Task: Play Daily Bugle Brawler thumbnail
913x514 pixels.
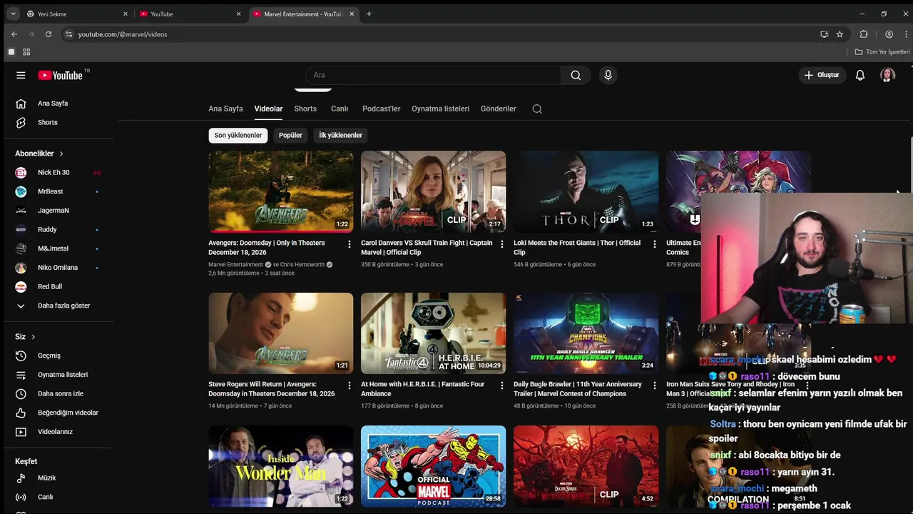Action: (586, 333)
